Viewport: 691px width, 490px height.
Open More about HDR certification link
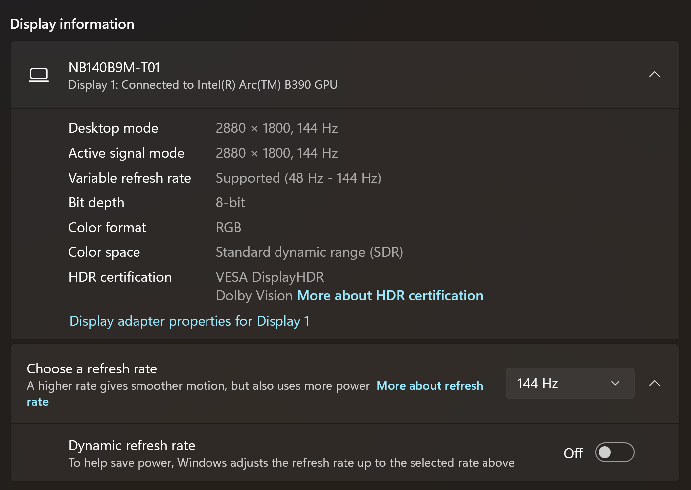pyautogui.click(x=390, y=296)
